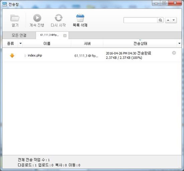
Task: Click the orange download arrow icon
Action: (12, 56)
